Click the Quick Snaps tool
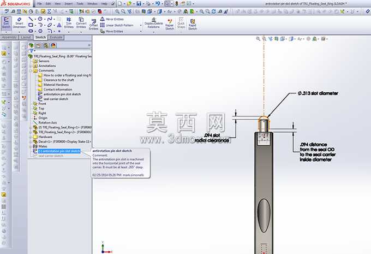This screenshot has height=254, width=371. click(181, 23)
